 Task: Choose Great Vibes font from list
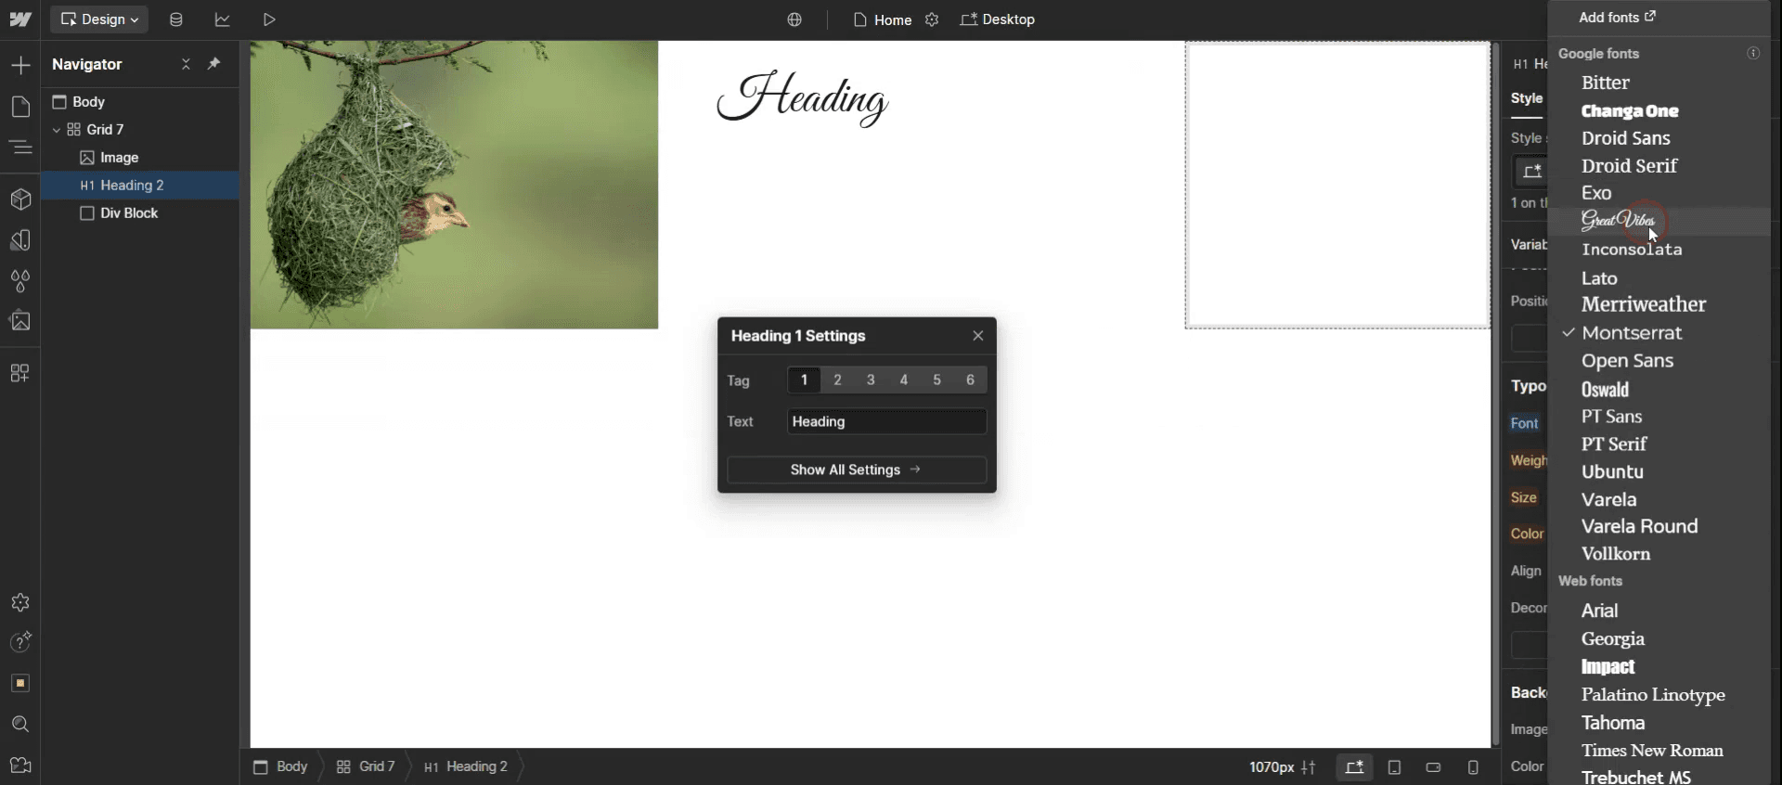pos(1658,221)
